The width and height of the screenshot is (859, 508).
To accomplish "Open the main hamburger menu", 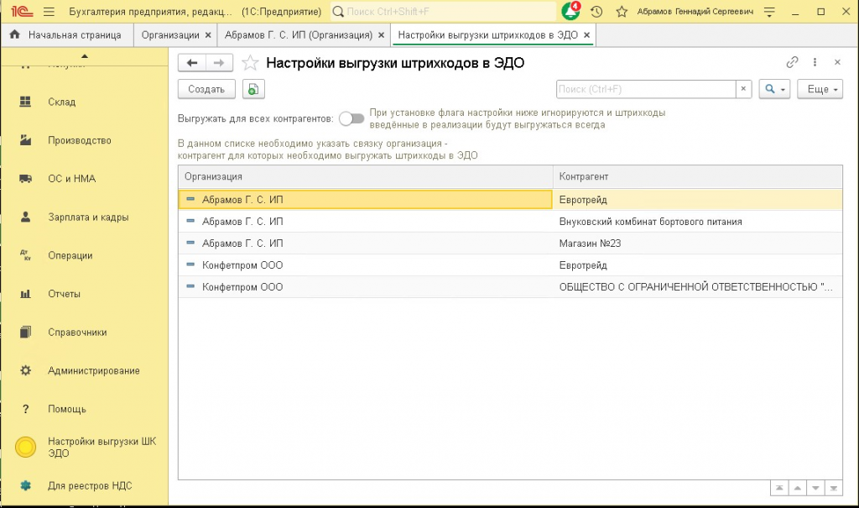I will [x=49, y=12].
